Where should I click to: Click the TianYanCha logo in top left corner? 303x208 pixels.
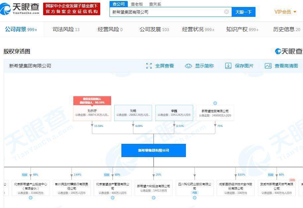[x=21, y=8]
